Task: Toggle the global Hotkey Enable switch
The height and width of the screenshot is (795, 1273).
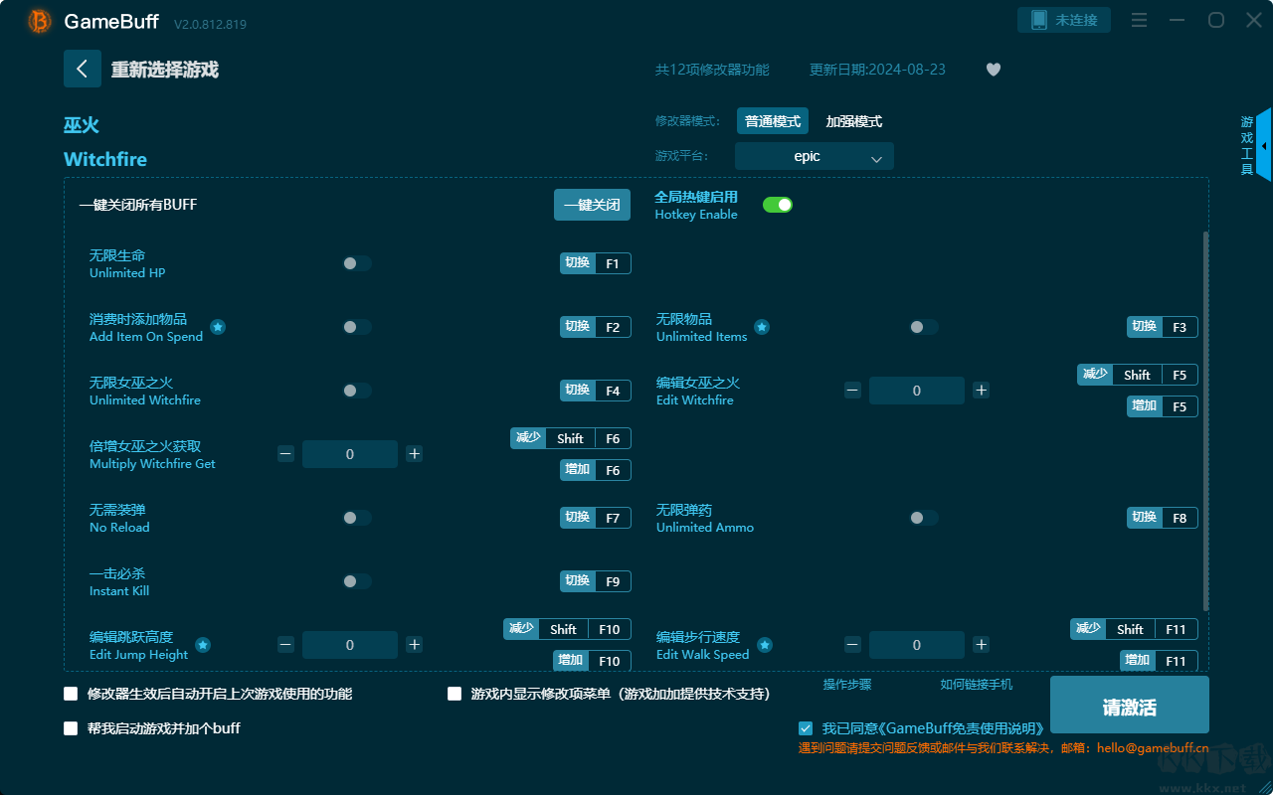Action: pyautogui.click(x=778, y=205)
